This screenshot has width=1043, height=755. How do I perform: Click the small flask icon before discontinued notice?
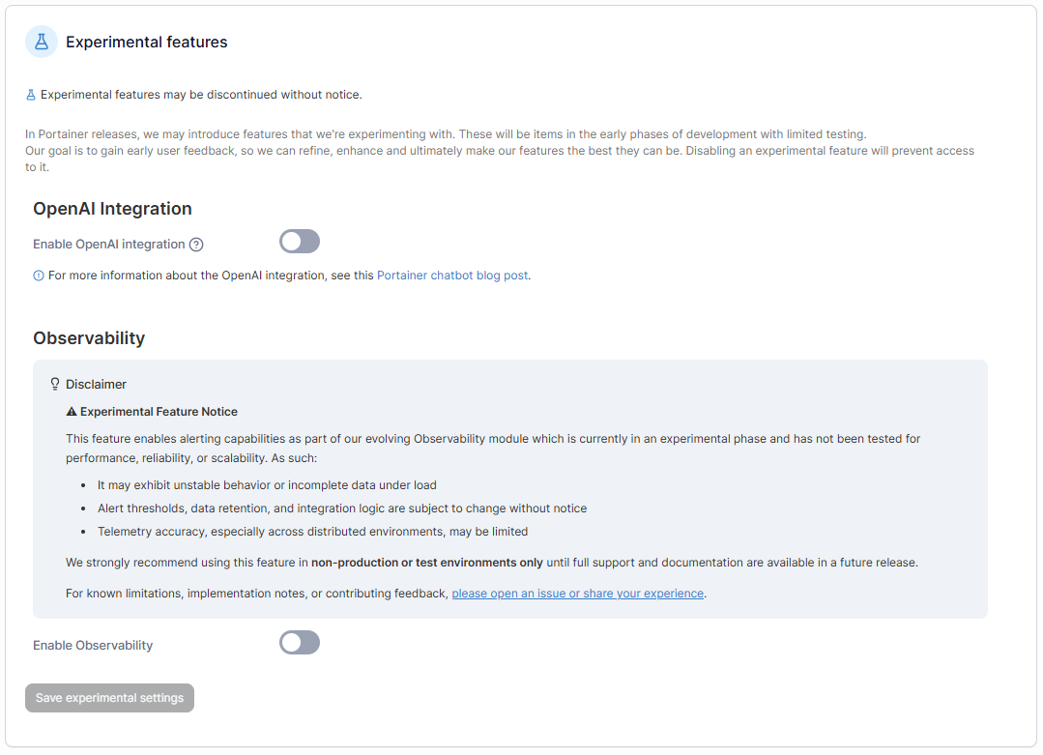coord(31,95)
